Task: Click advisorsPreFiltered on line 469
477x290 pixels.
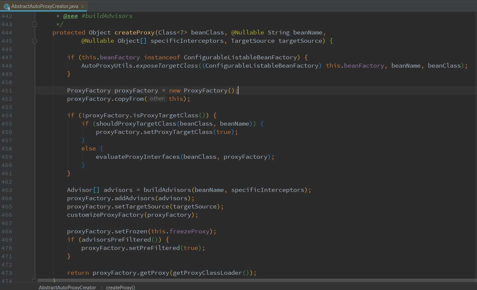Action: click(116, 240)
